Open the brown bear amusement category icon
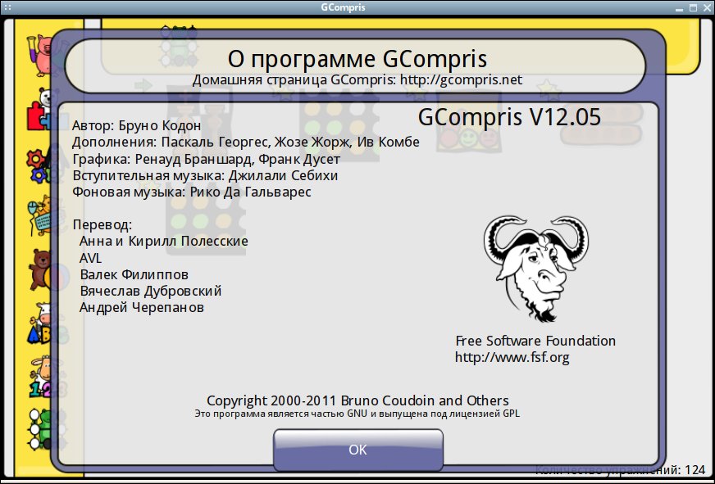Screen dimensions: 715x484 point(40,269)
